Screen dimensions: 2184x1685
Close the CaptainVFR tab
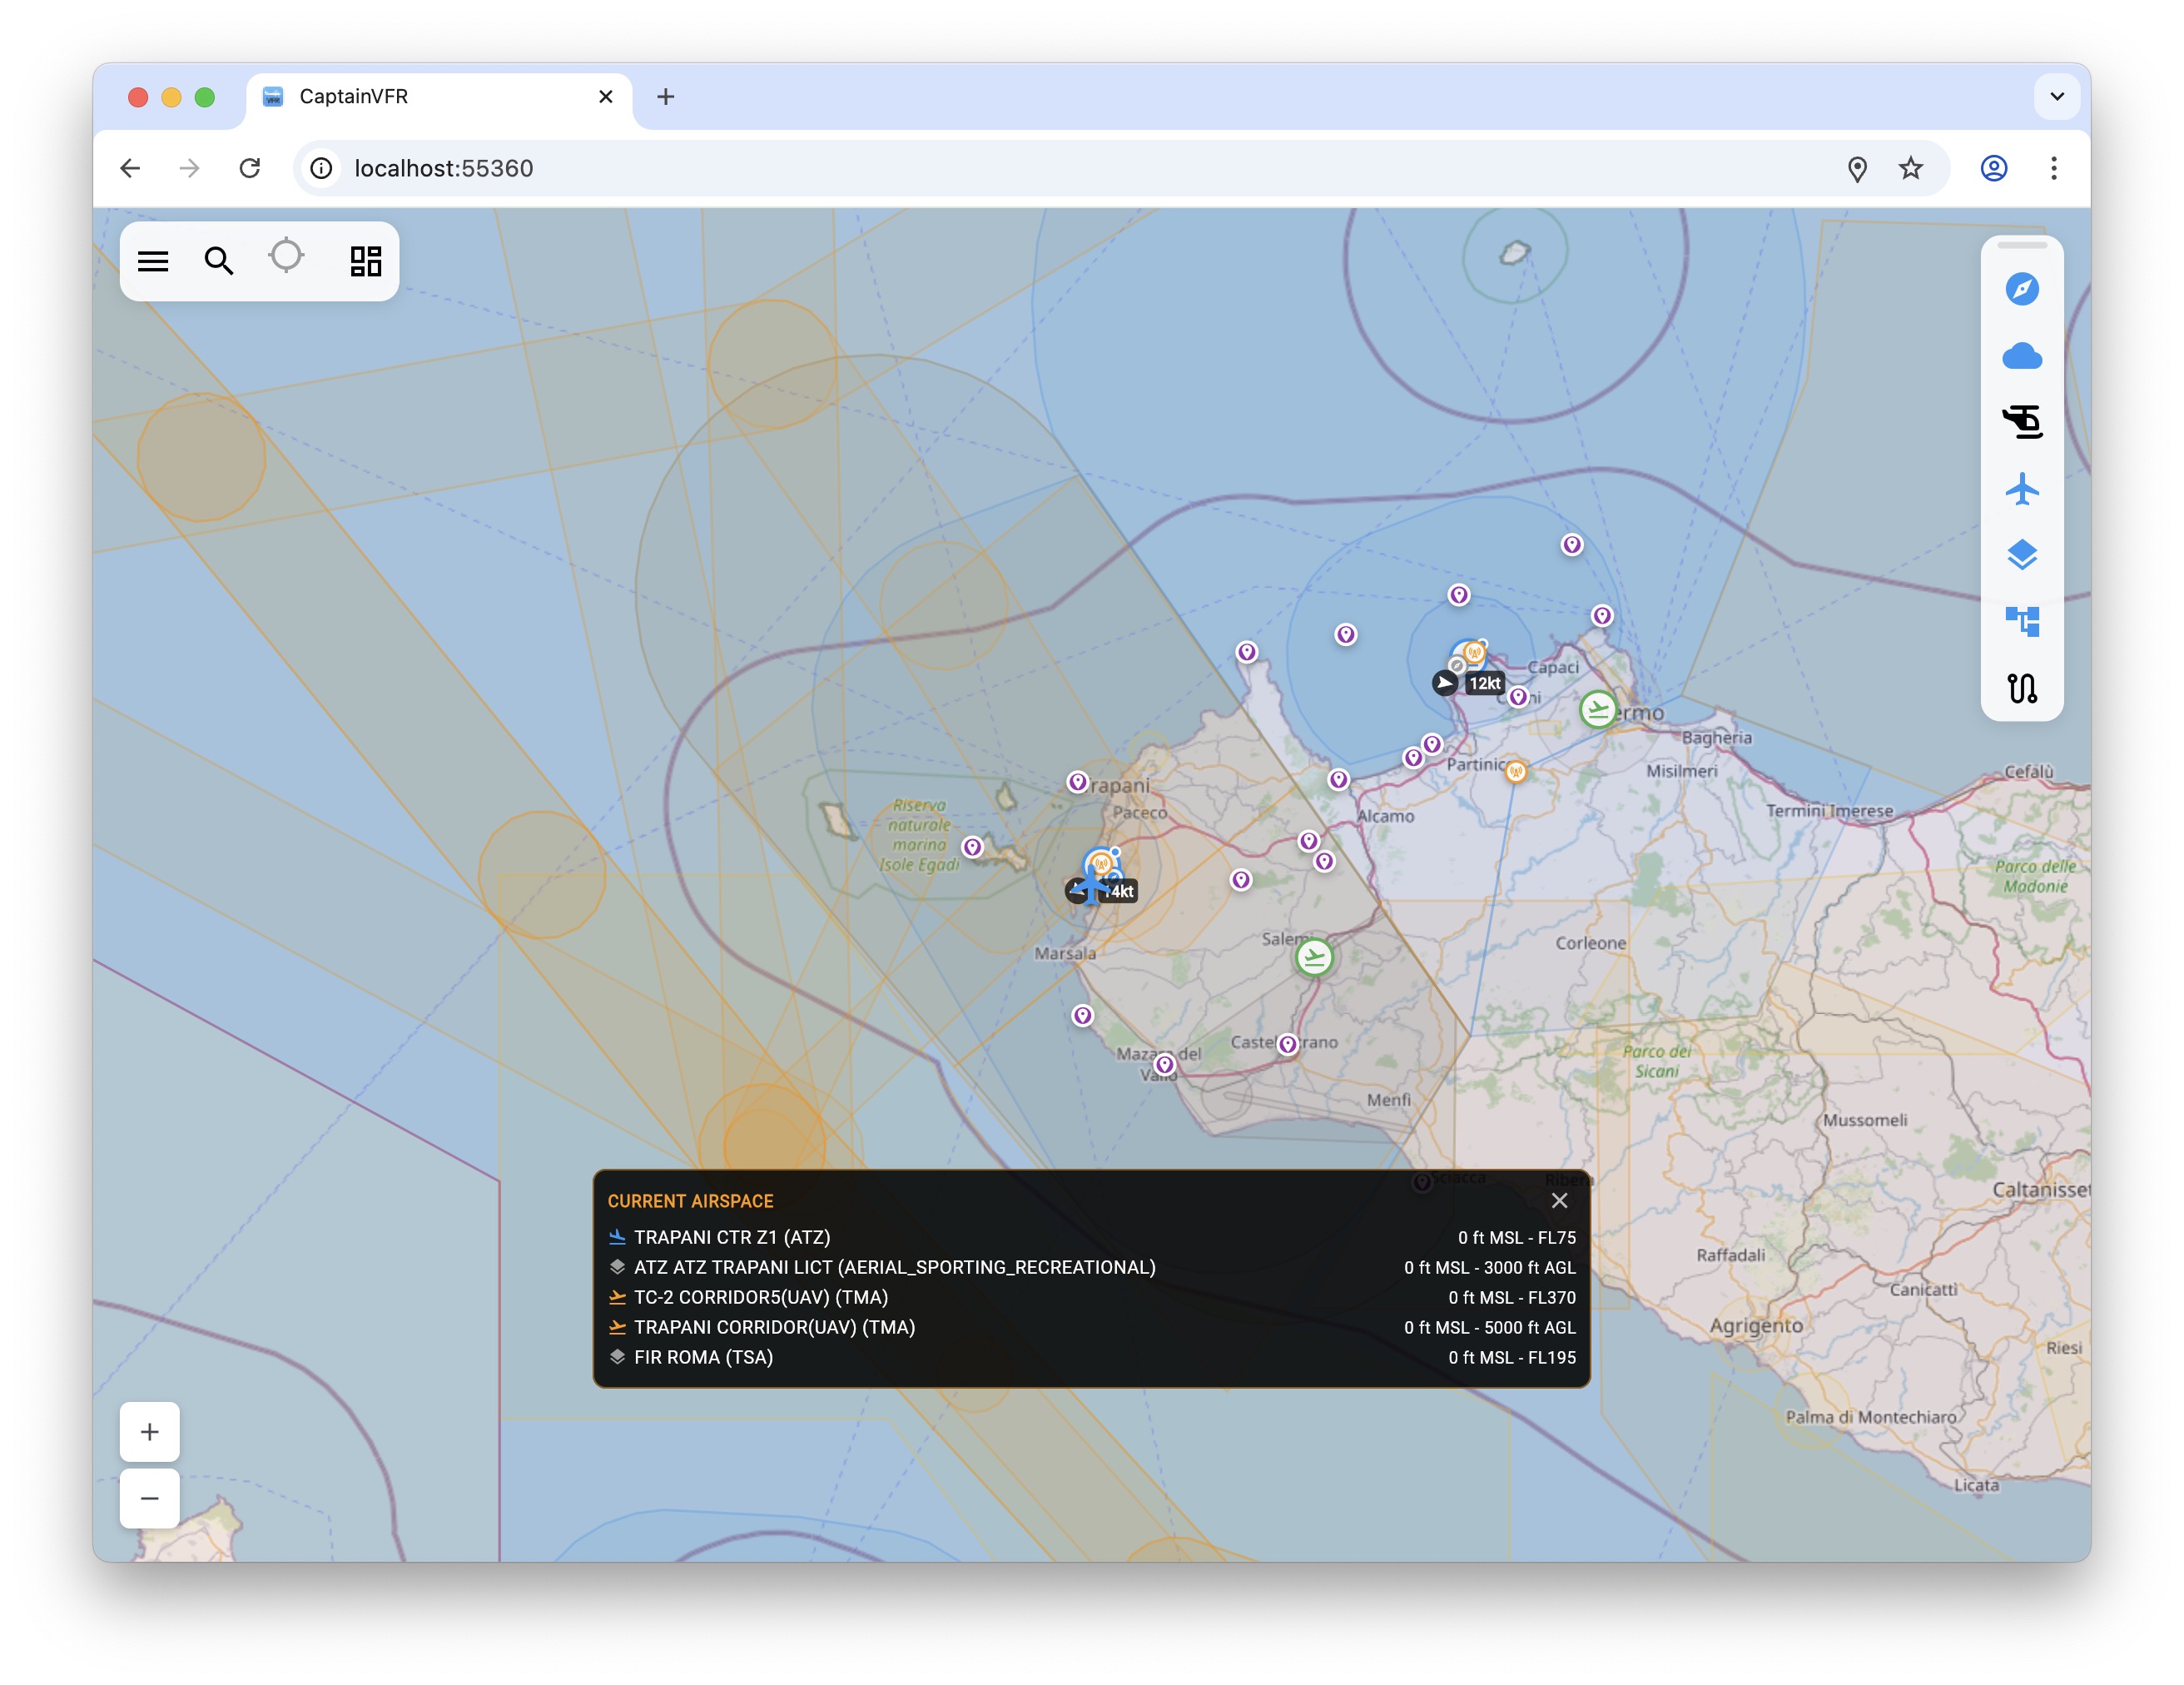point(605,97)
